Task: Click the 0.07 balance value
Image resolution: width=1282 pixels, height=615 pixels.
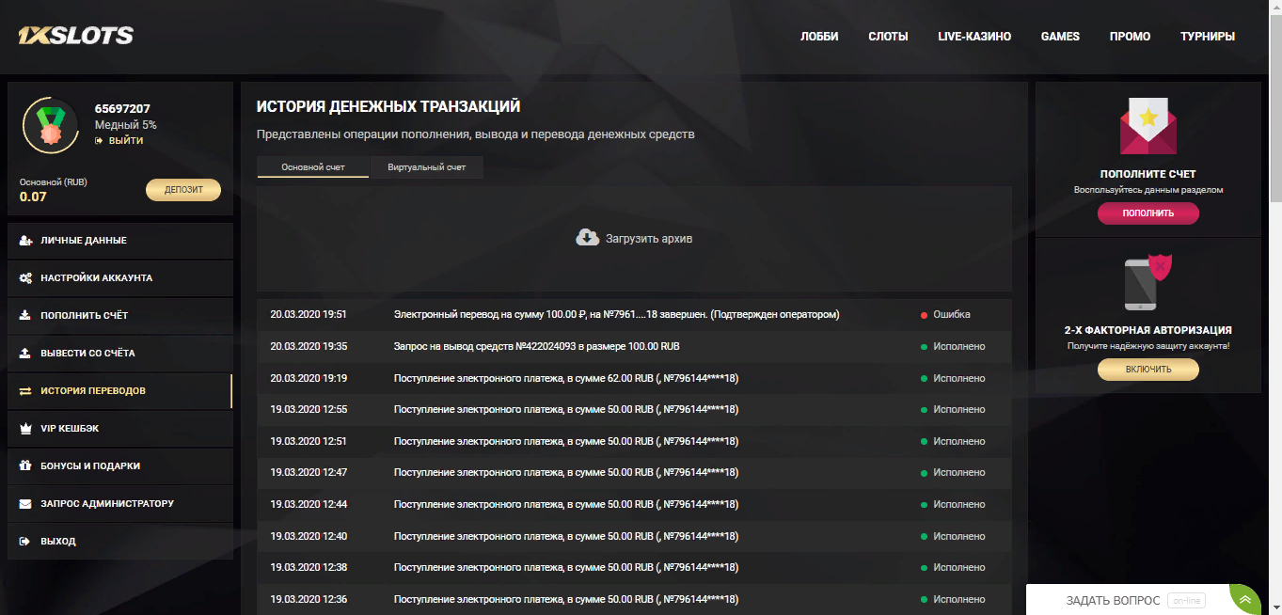Action: coord(33,197)
